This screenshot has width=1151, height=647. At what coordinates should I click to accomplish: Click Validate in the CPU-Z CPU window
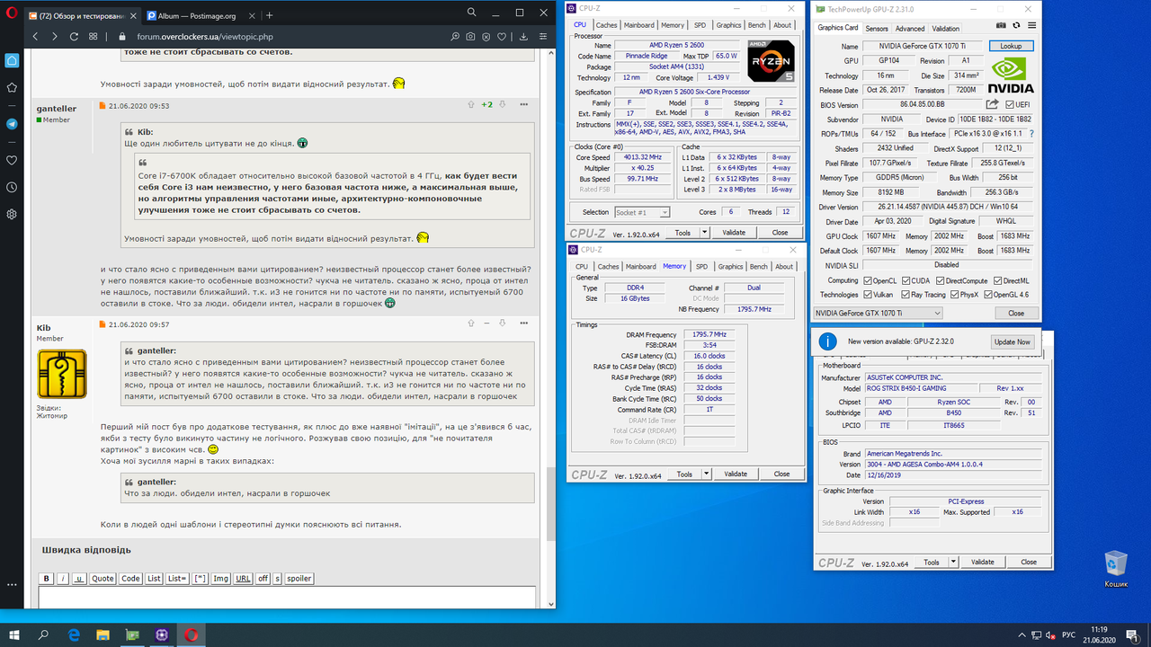[735, 232]
